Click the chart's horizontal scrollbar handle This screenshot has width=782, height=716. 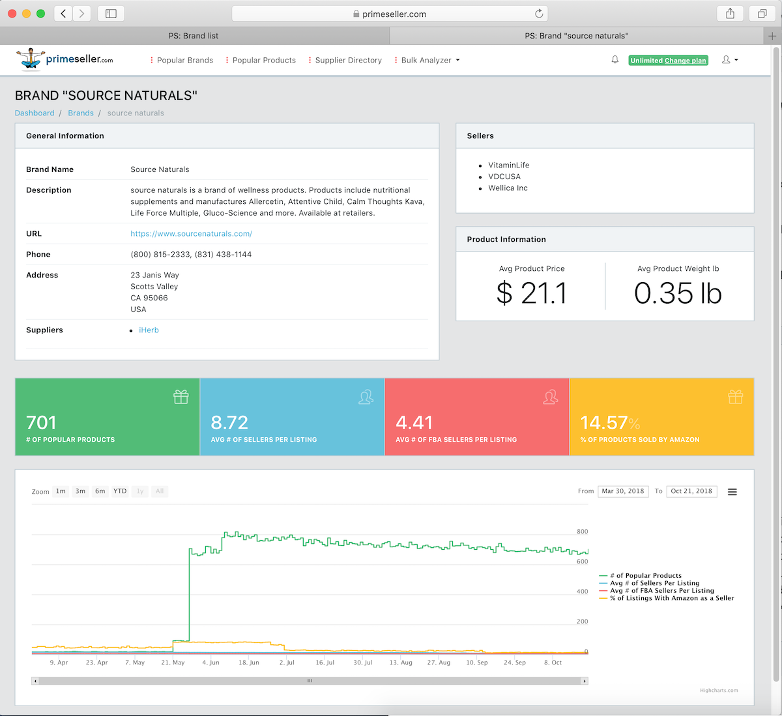coord(310,681)
